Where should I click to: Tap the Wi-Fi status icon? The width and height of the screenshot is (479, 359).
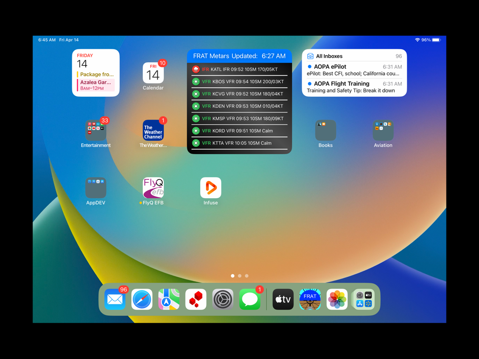coord(417,40)
